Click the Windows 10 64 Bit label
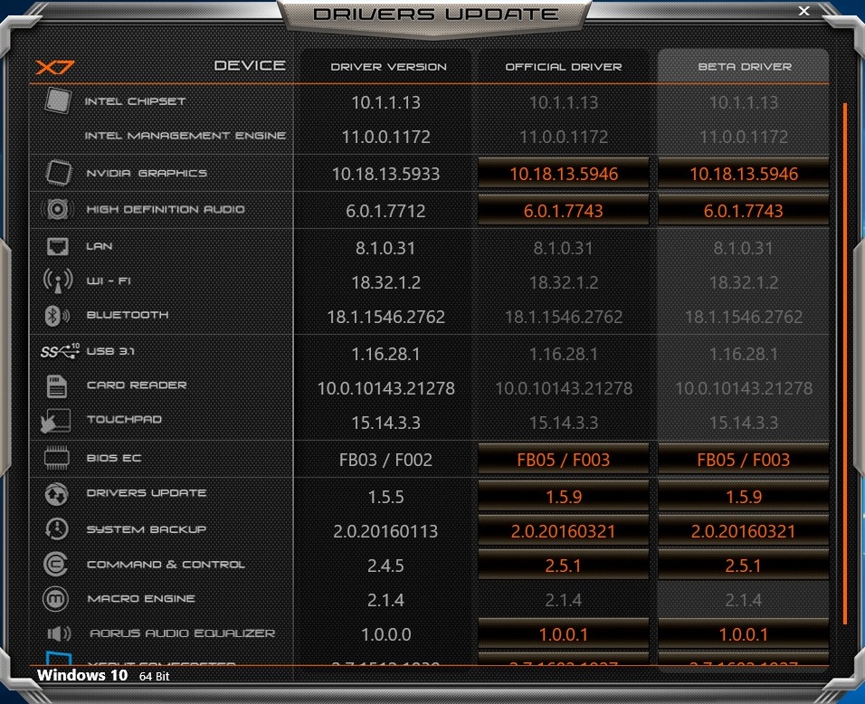Screen dimensions: 865x704 pos(103,675)
